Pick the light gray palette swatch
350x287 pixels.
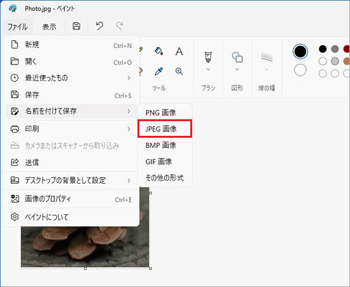click(335, 61)
